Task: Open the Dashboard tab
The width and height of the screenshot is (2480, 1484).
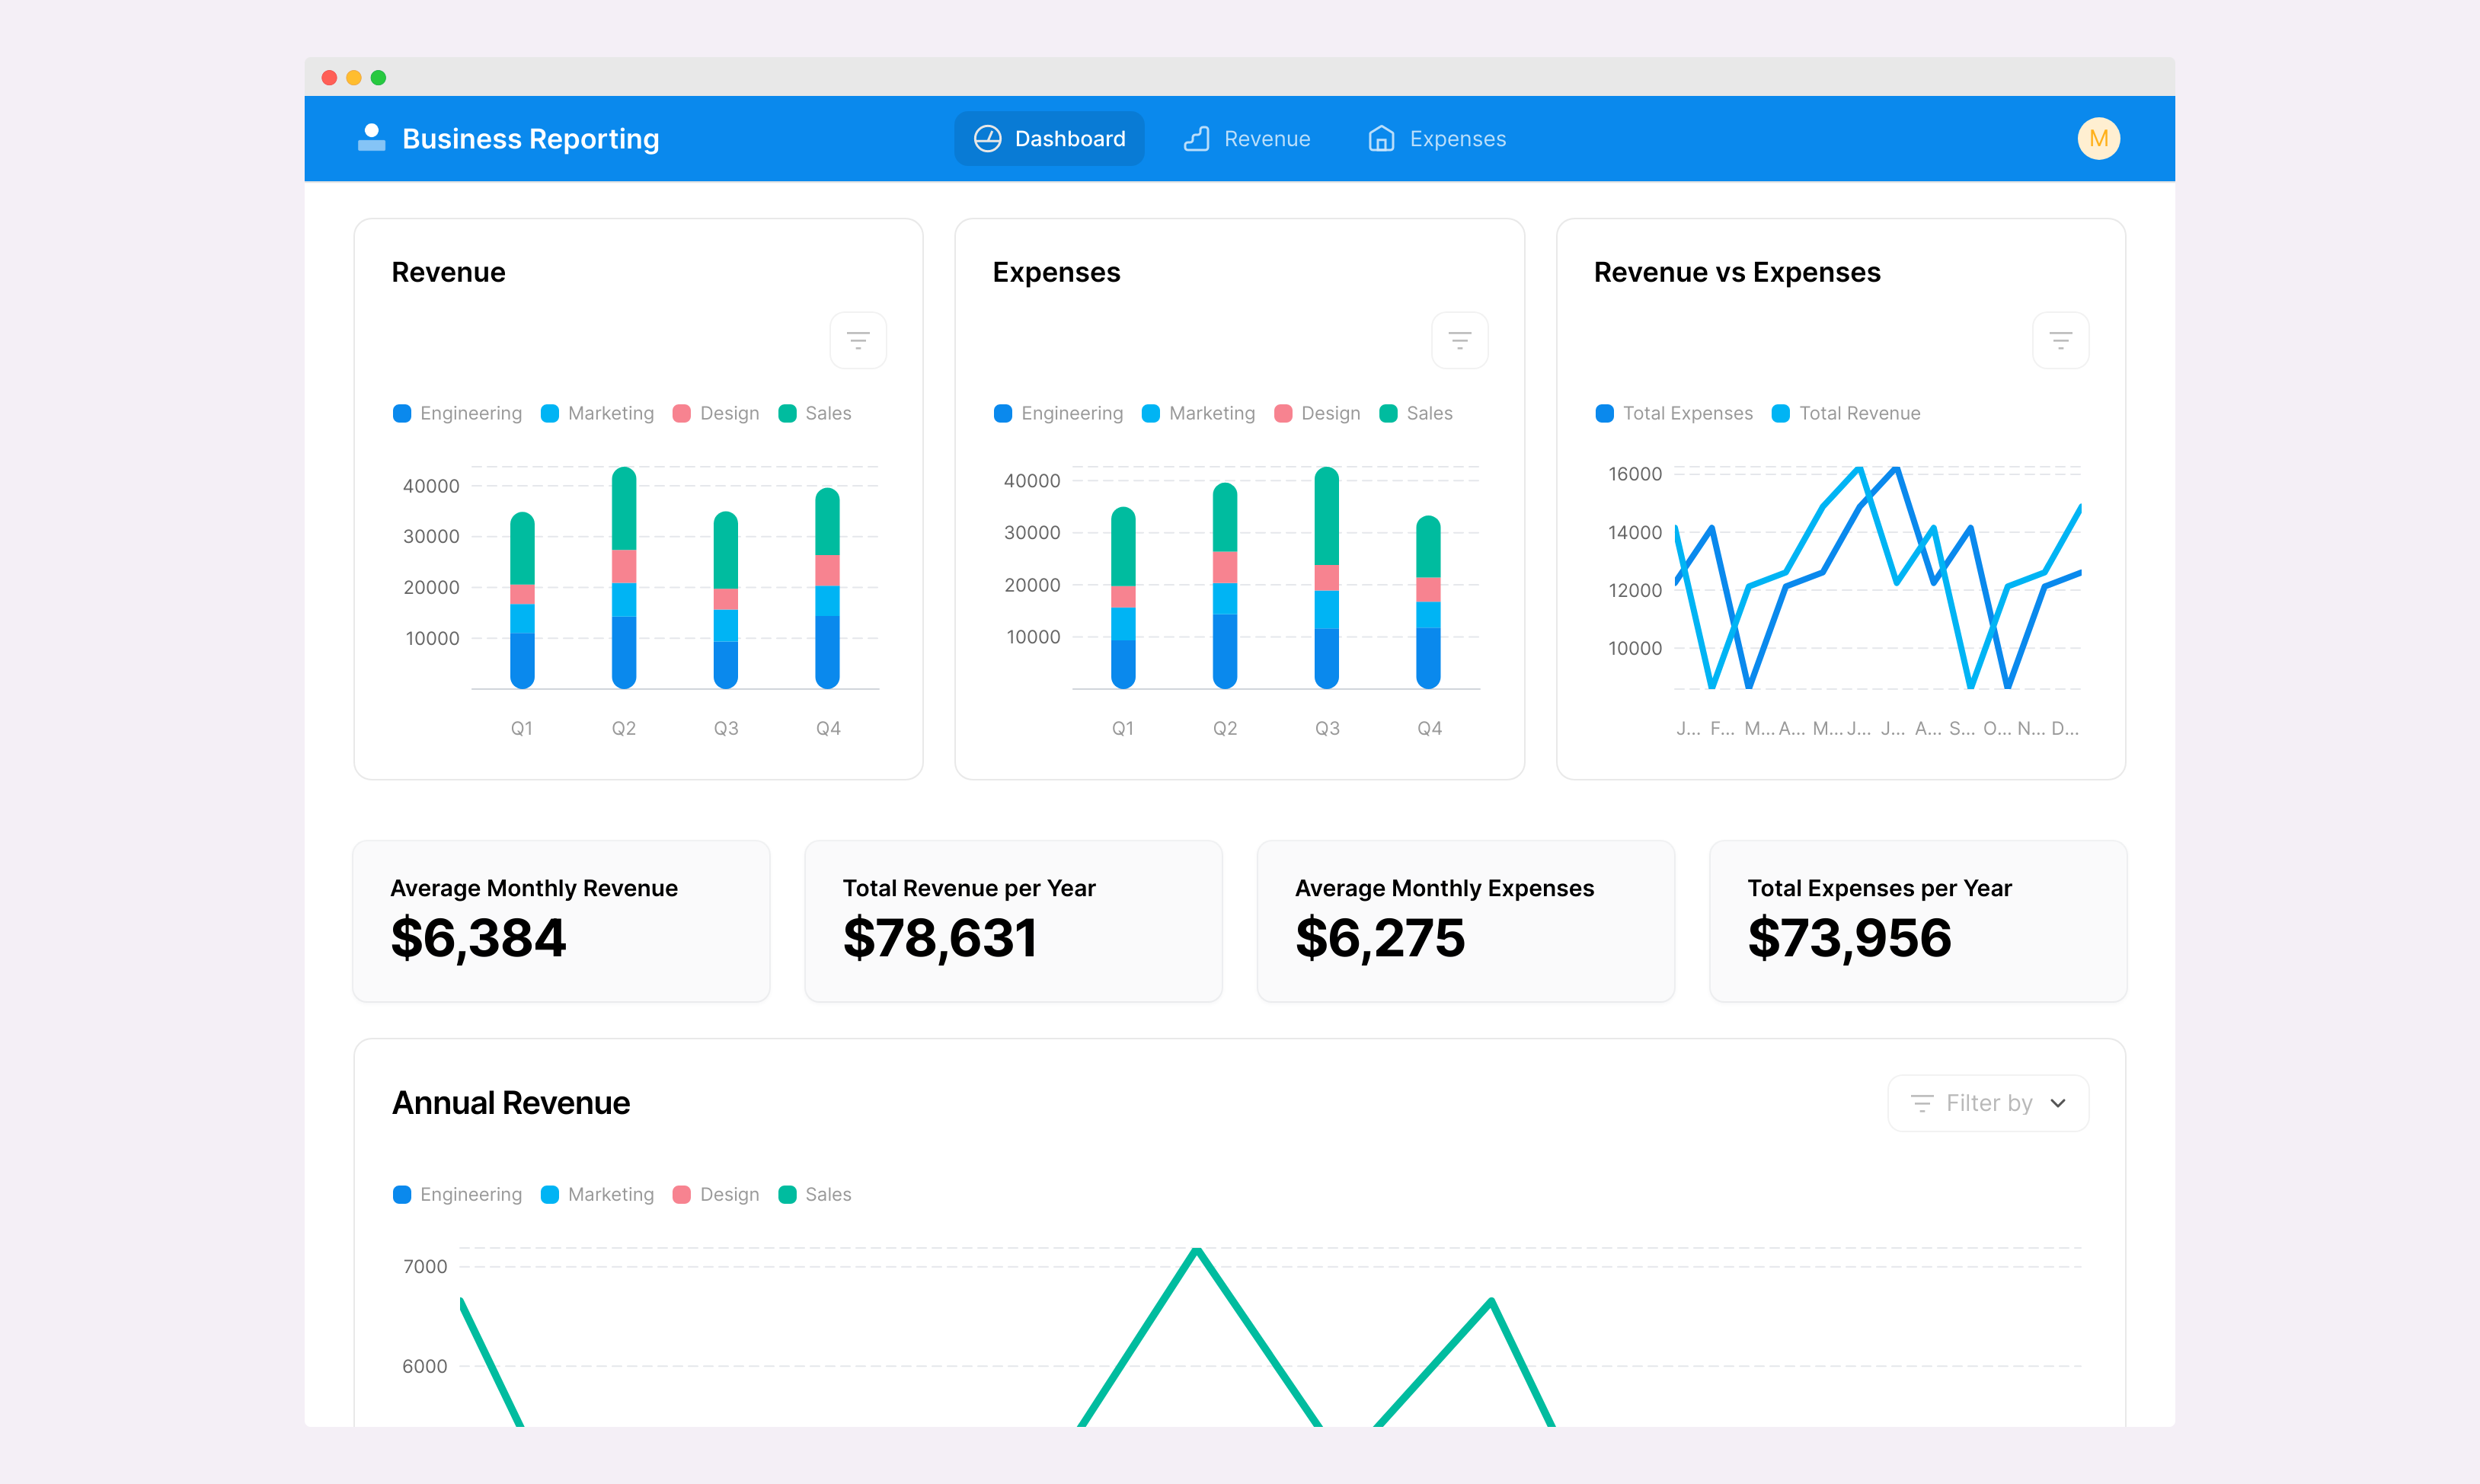Action: click(x=1049, y=139)
